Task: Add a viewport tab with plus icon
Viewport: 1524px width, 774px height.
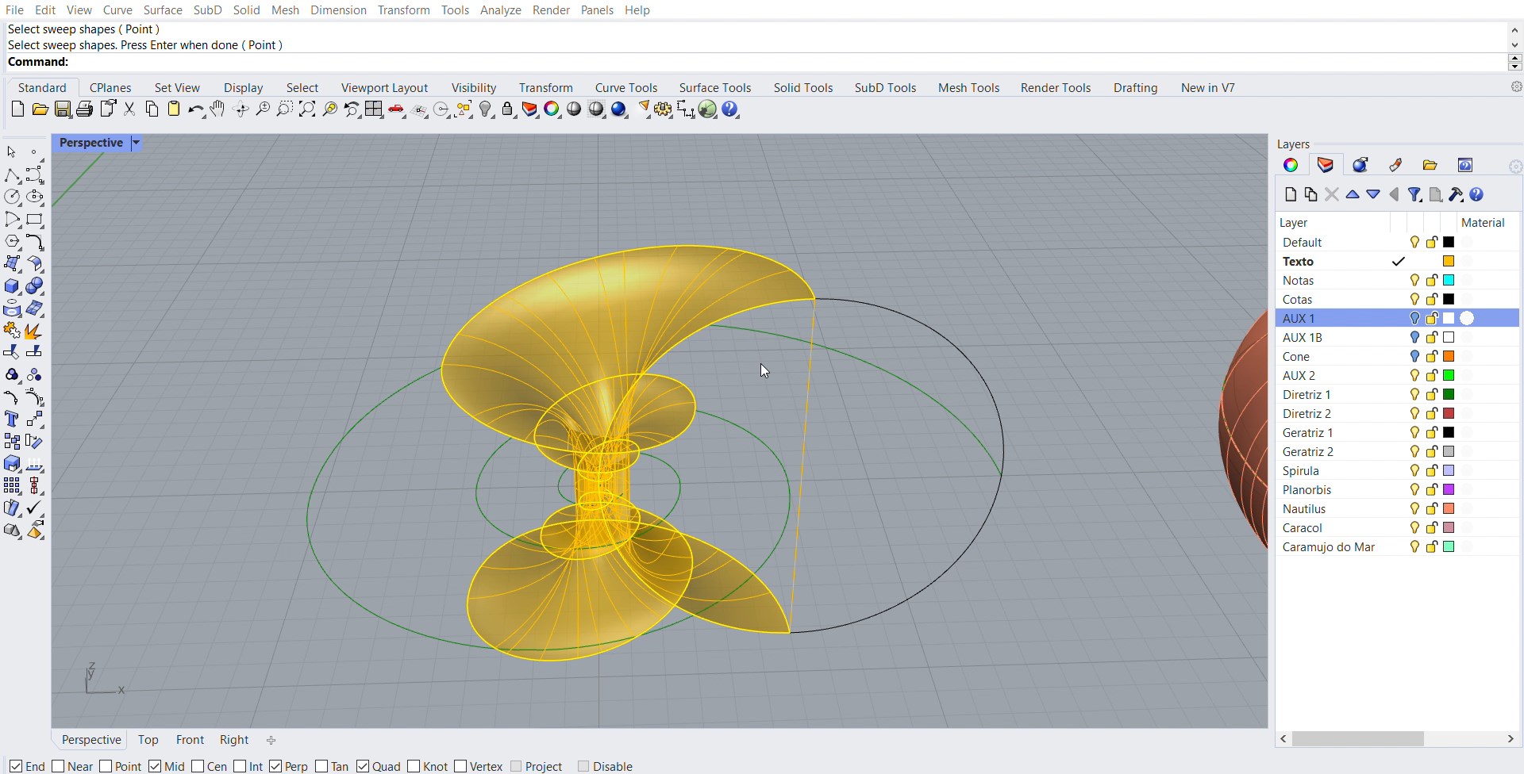Action: click(x=271, y=740)
